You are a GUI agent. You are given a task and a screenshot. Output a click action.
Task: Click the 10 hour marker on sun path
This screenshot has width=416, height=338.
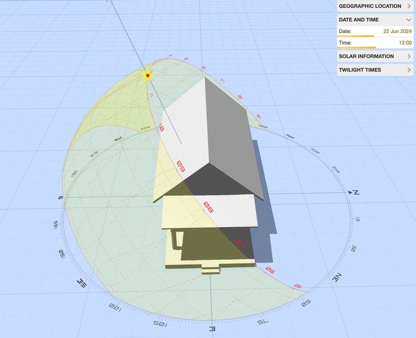click(161, 127)
